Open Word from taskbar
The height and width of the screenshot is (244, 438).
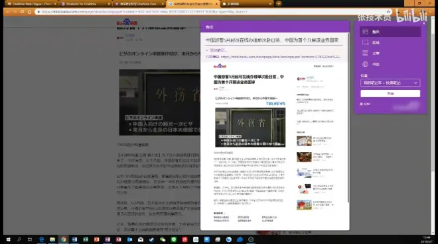click(74, 239)
